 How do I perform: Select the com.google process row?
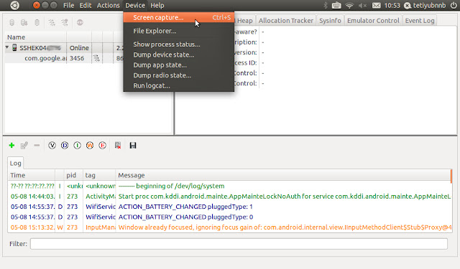(63, 58)
